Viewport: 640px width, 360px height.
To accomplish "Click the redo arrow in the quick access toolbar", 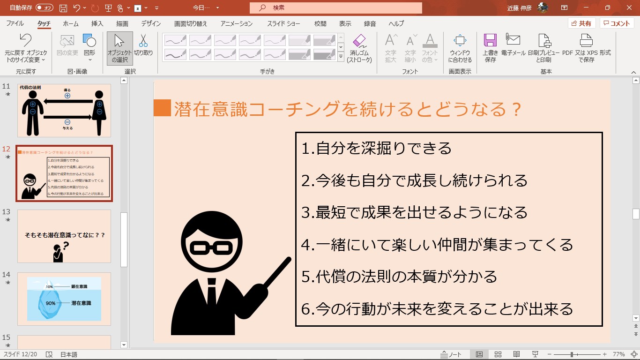I will pyautogui.click(x=95, y=8).
